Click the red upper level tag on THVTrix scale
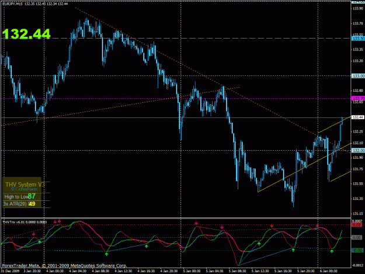The image size is (365, 274). click(357, 225)
